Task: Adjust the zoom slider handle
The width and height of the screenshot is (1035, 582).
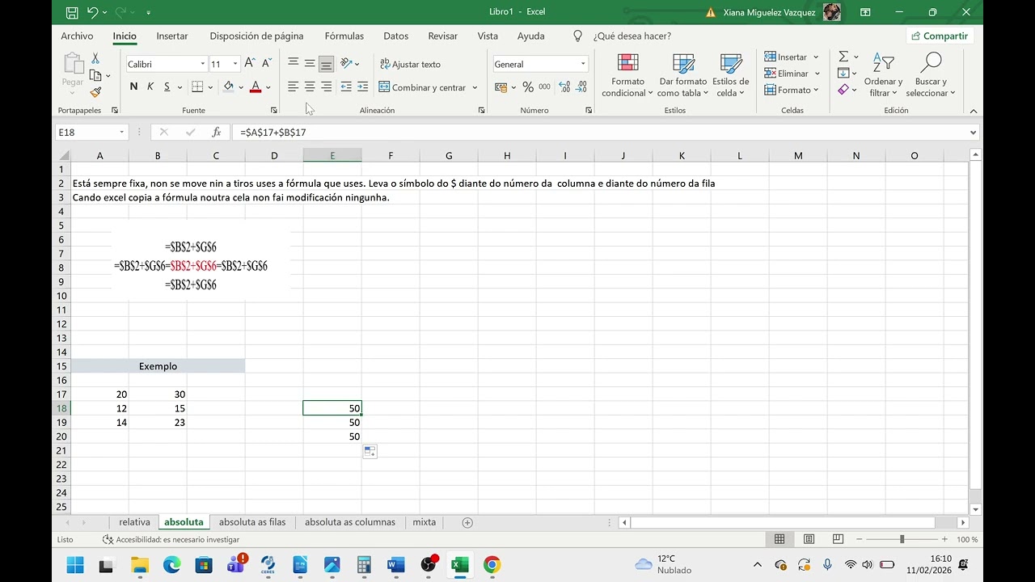Action: tap(902, 539)
